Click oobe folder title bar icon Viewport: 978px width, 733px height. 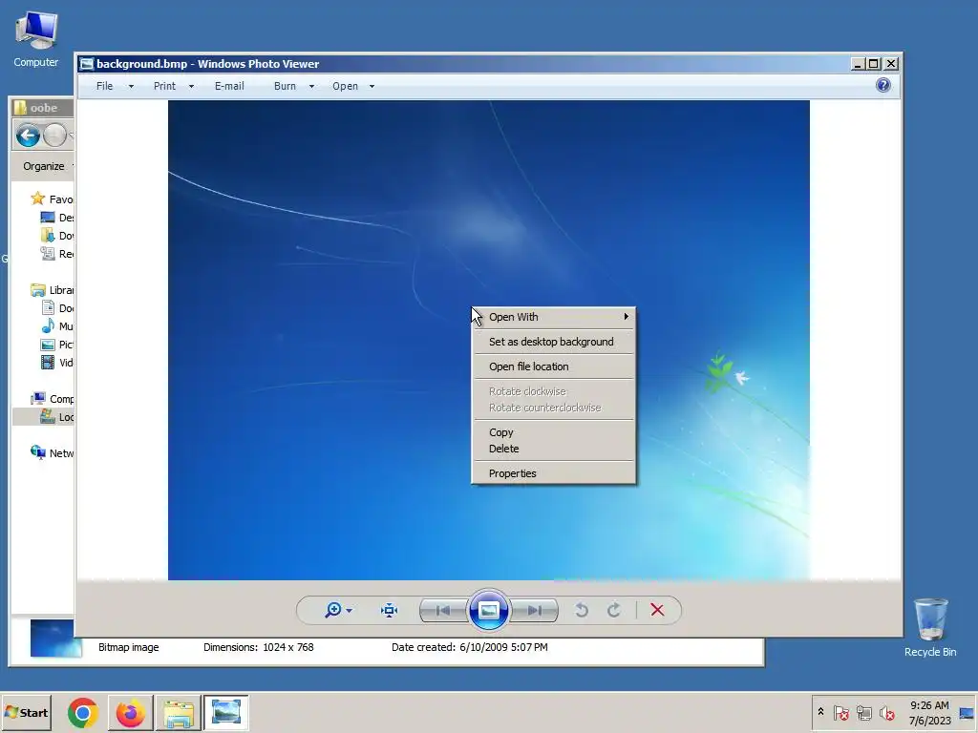(21, 108)
